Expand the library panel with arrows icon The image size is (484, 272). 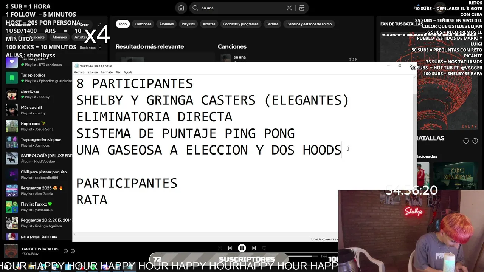click(99, 25)
